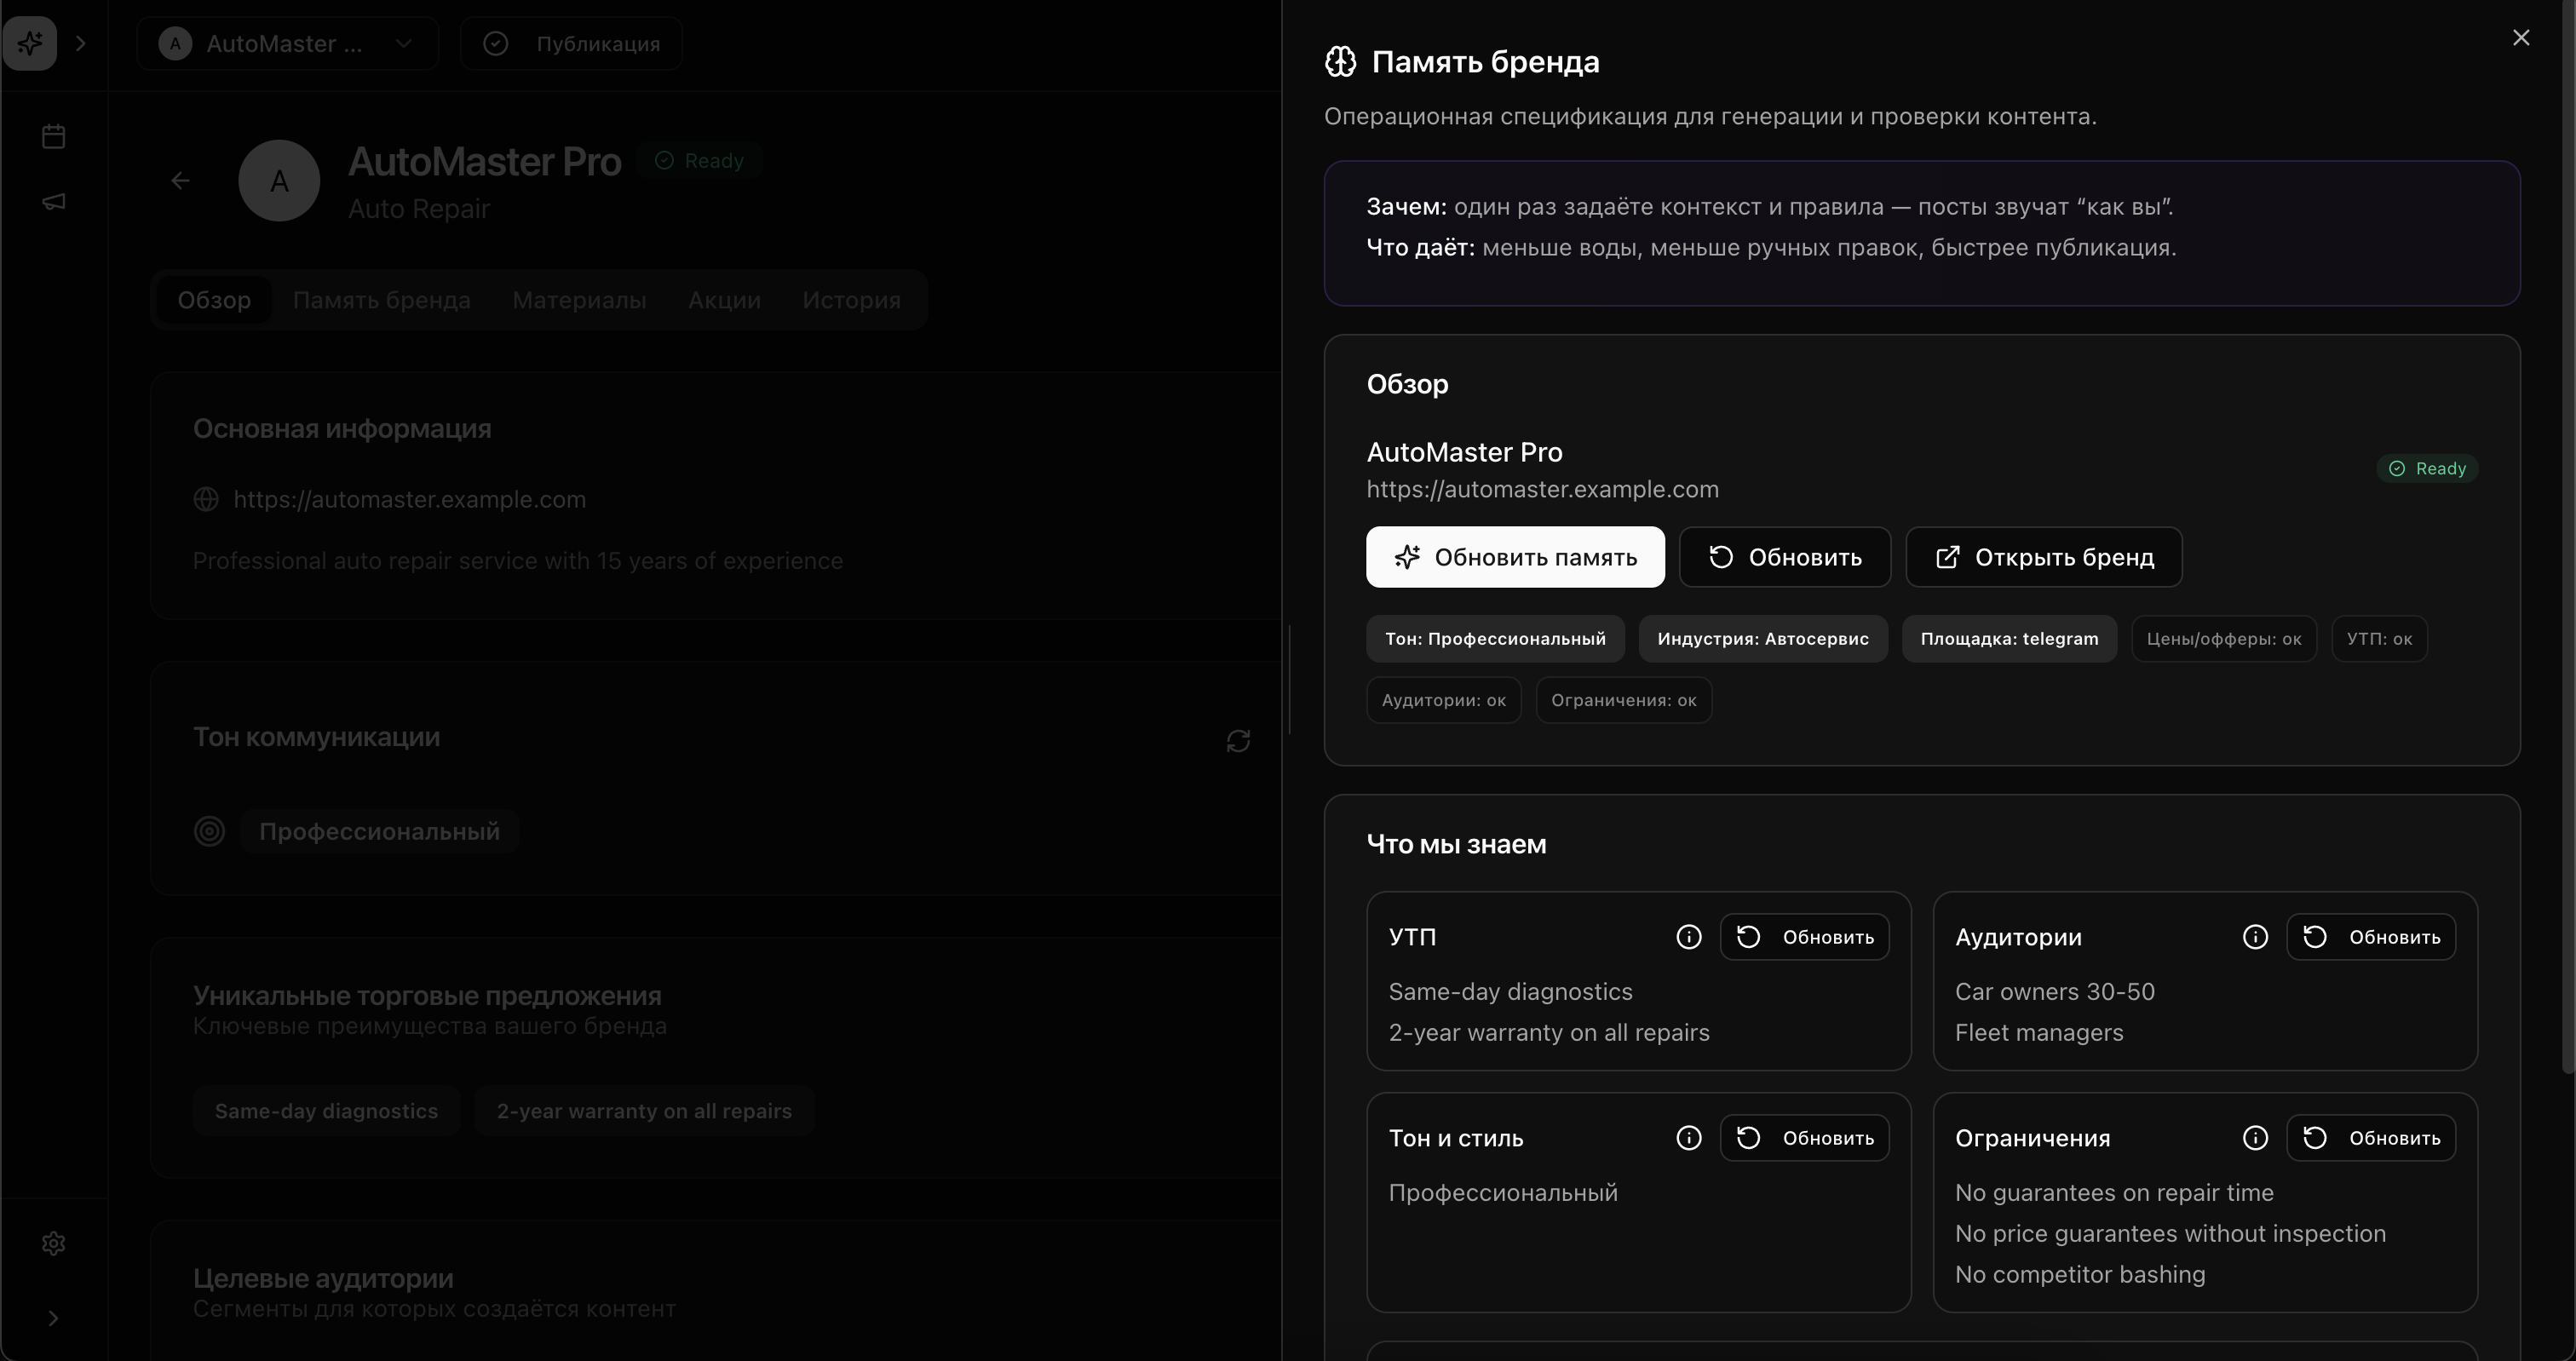
Task: Switch to Акции tab
Action: (724, 300)
